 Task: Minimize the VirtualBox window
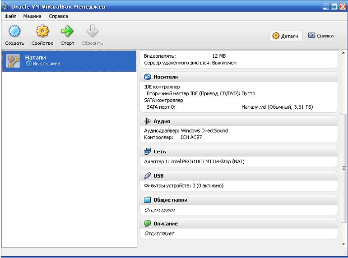click(x=325, y=6)
